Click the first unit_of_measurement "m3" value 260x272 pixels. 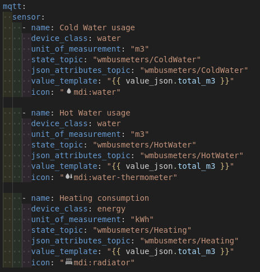pyautogui.click(x=140, y=49)
